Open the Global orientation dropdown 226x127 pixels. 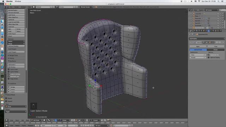pos(66,120)
